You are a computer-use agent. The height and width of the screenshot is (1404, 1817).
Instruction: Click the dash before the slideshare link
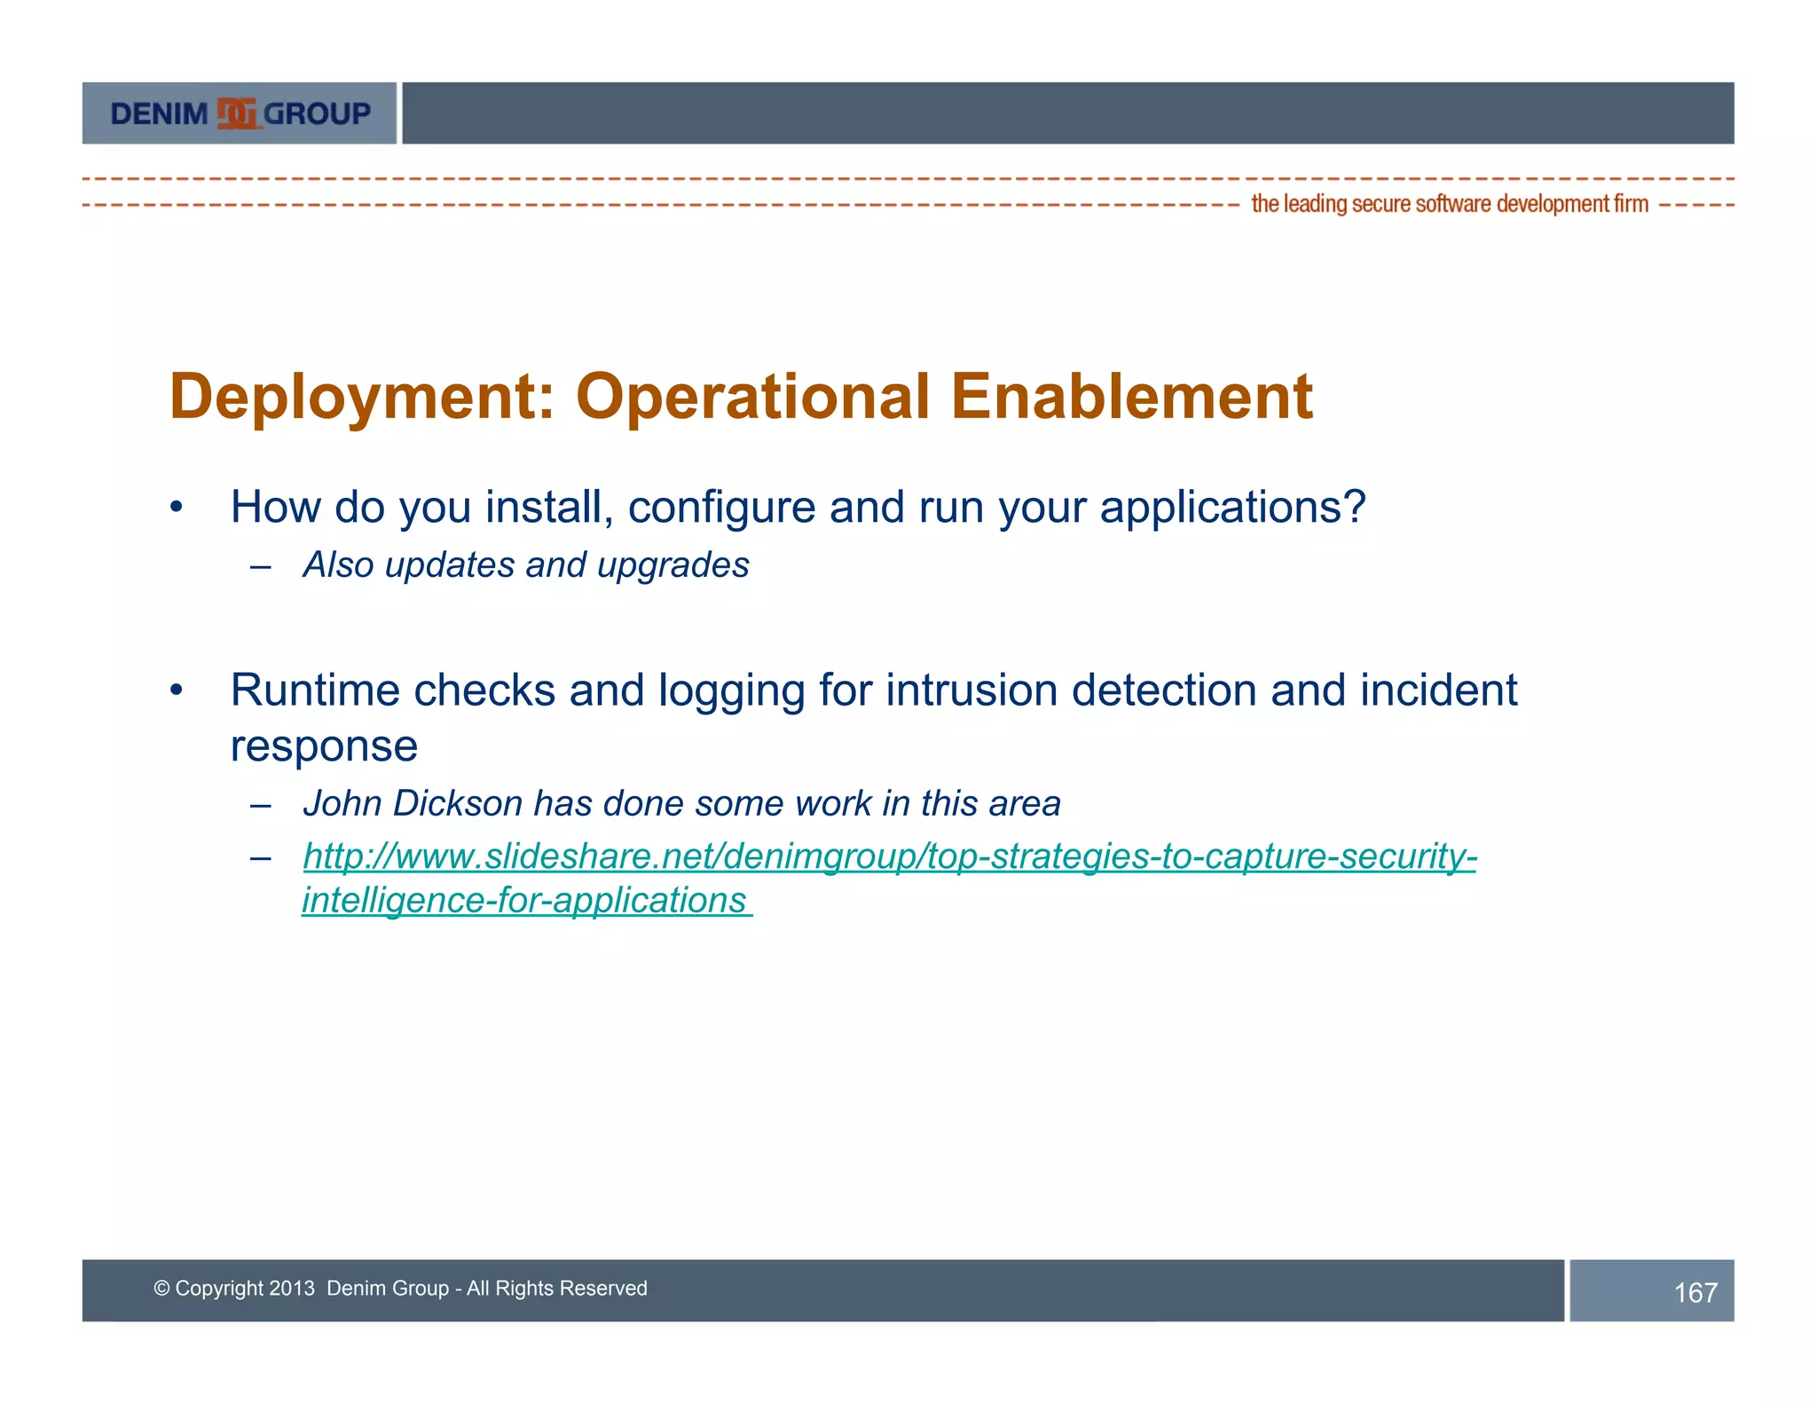(260, 858)
